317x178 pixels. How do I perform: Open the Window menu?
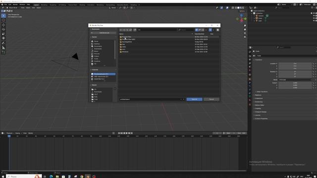[x=22, y=4]
